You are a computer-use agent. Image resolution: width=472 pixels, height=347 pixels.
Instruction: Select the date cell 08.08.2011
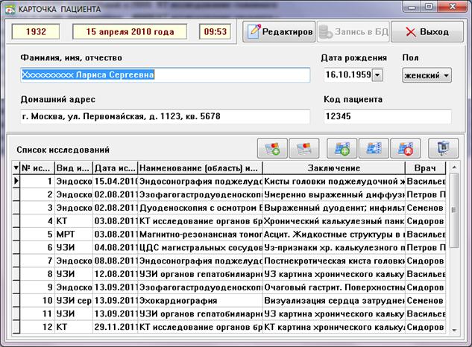[x=116, y=261]
